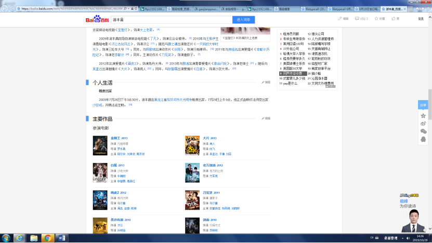Click the address bar lock icon
The image size is (432, 243).
[132, 9]
